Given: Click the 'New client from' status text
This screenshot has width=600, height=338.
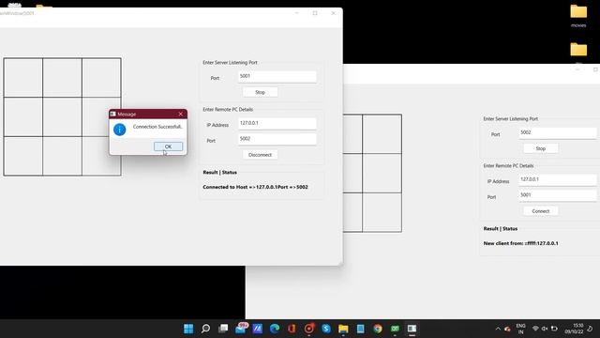Looking at the screenshot, I should pos(521,243).
